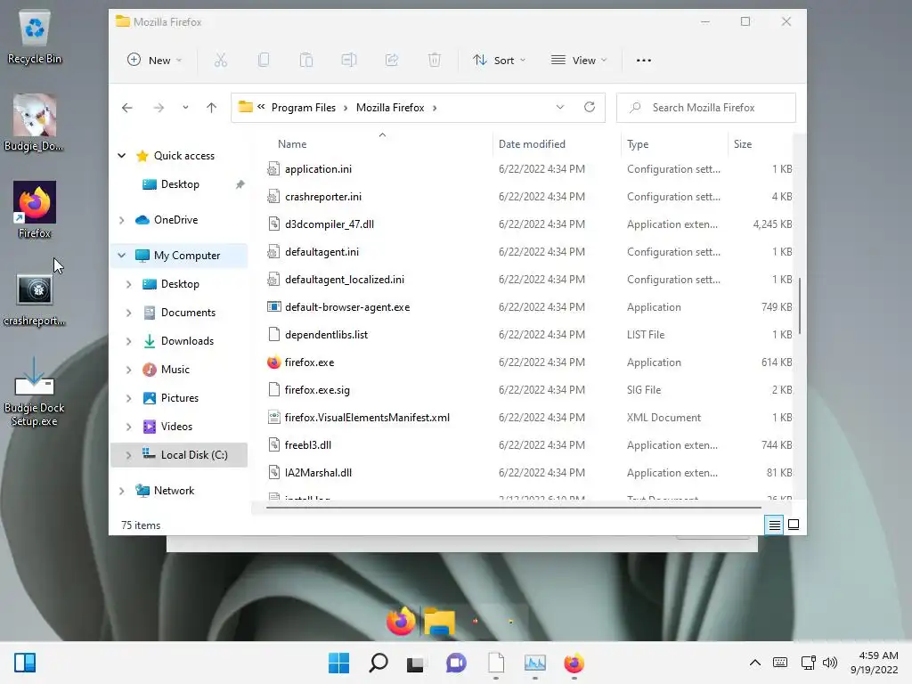The height and width of the screenshot is (684, 912).
Task: Expand the Network tree node
Action: click(121, 491)
